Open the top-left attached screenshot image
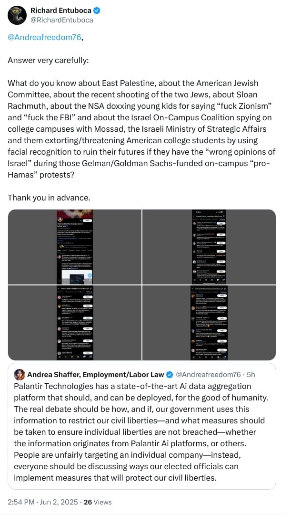This screenshot has height=515, width=291. 75,246
